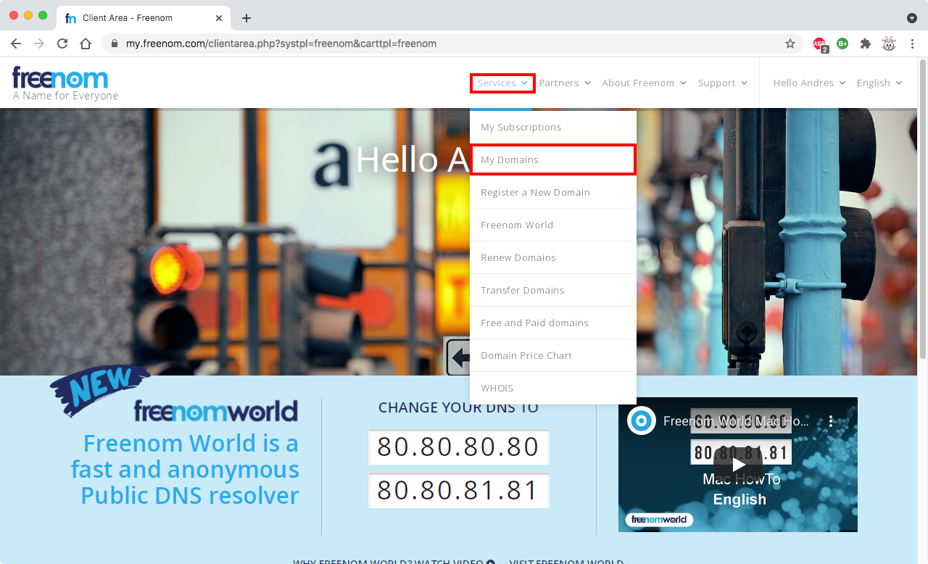The height and width of the screenshot is (564, 928).
Task: Choose Register a New Domain
Action: tap(535, 193)
